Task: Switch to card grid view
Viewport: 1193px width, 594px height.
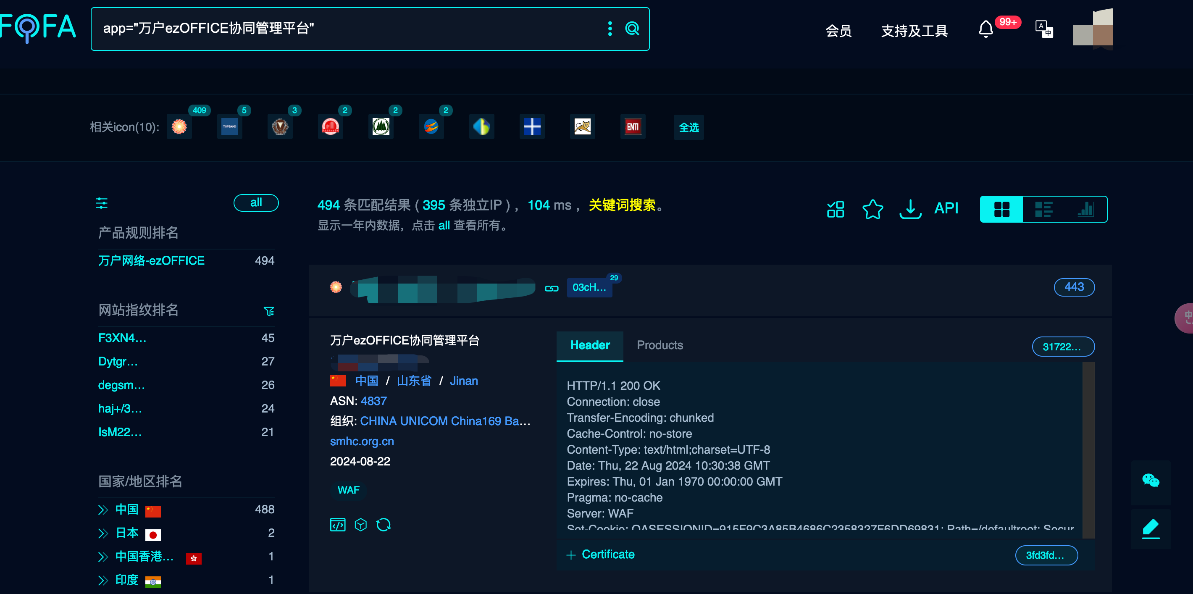Action: tap(1001, 209)
